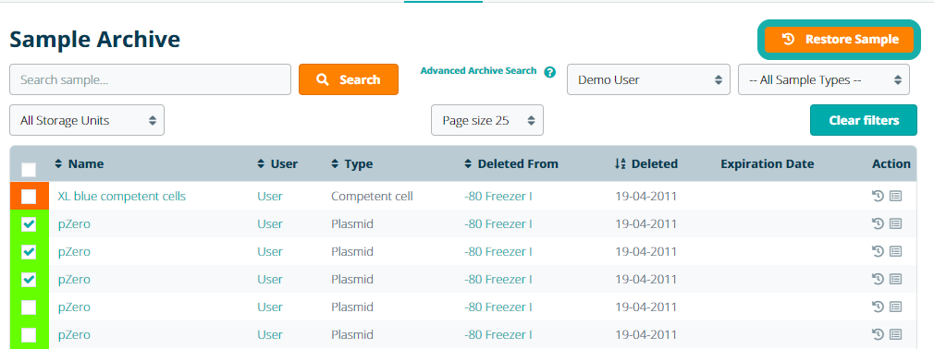Open the Page size 25 dropdown
This screenshot has height=349, width=934.
(x=487, y=120)
